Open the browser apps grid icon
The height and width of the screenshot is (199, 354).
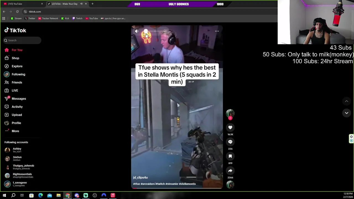point(4,19)
